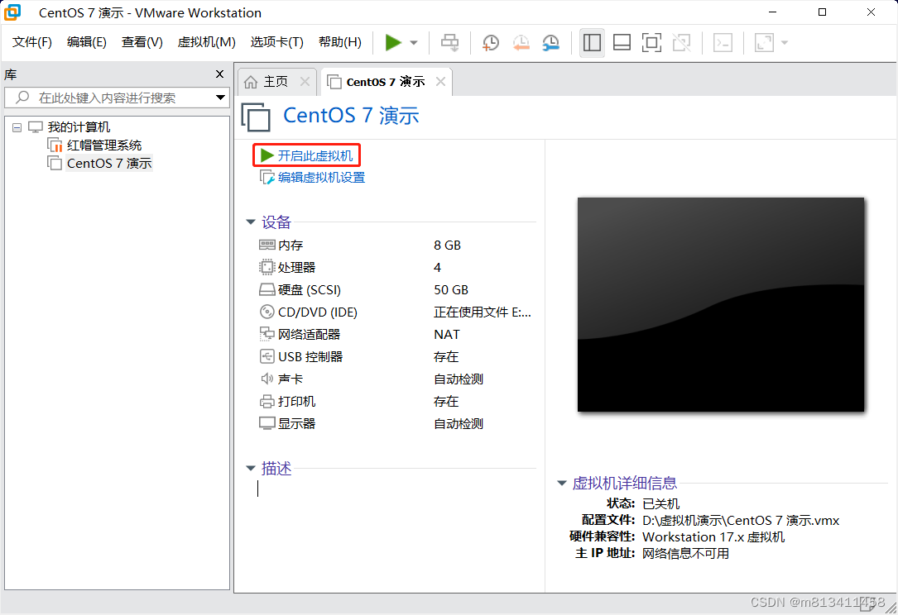Click the D:\虚拟机演示\CentOS 7 演示.vmx path
Viewport: 898px width, 615px height.
pos(741,521)
